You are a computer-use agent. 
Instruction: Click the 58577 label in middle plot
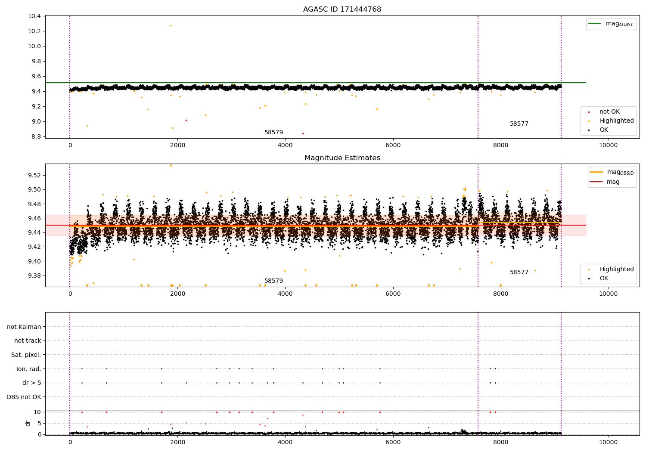pos(519,272)
